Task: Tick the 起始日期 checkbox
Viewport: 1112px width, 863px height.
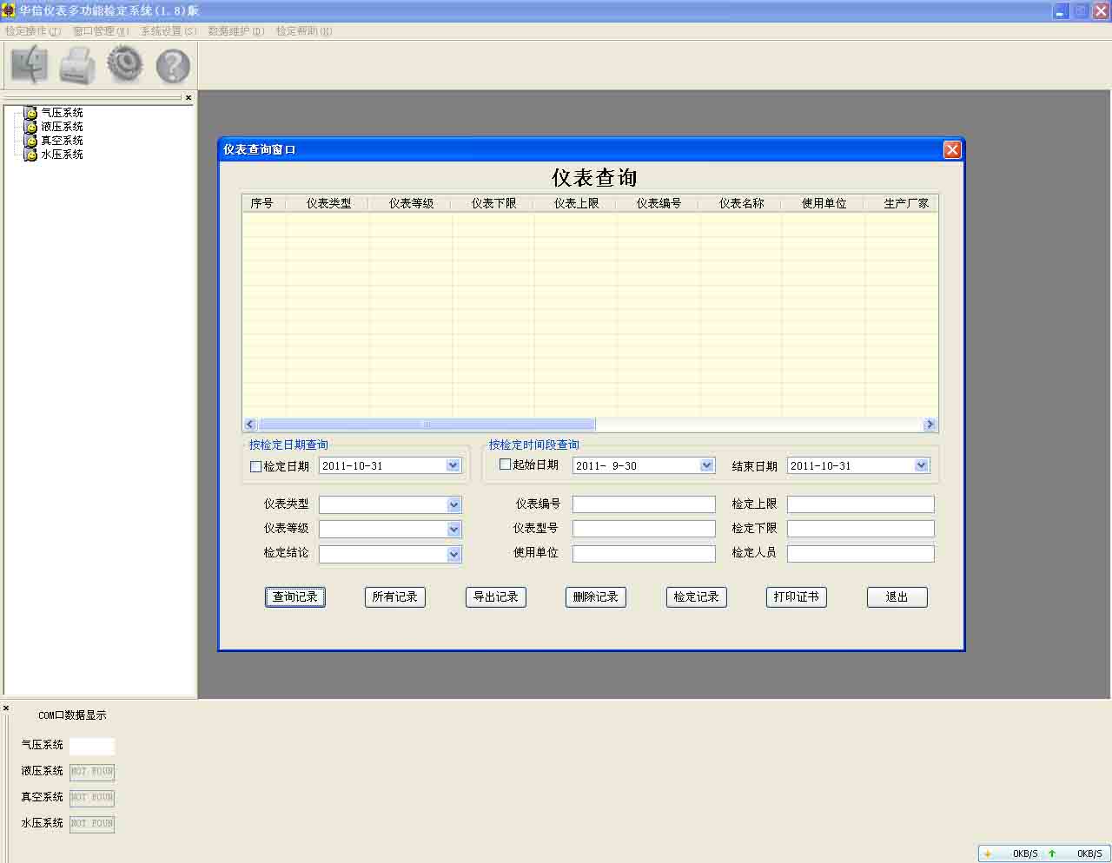Action: coord(506,464)
